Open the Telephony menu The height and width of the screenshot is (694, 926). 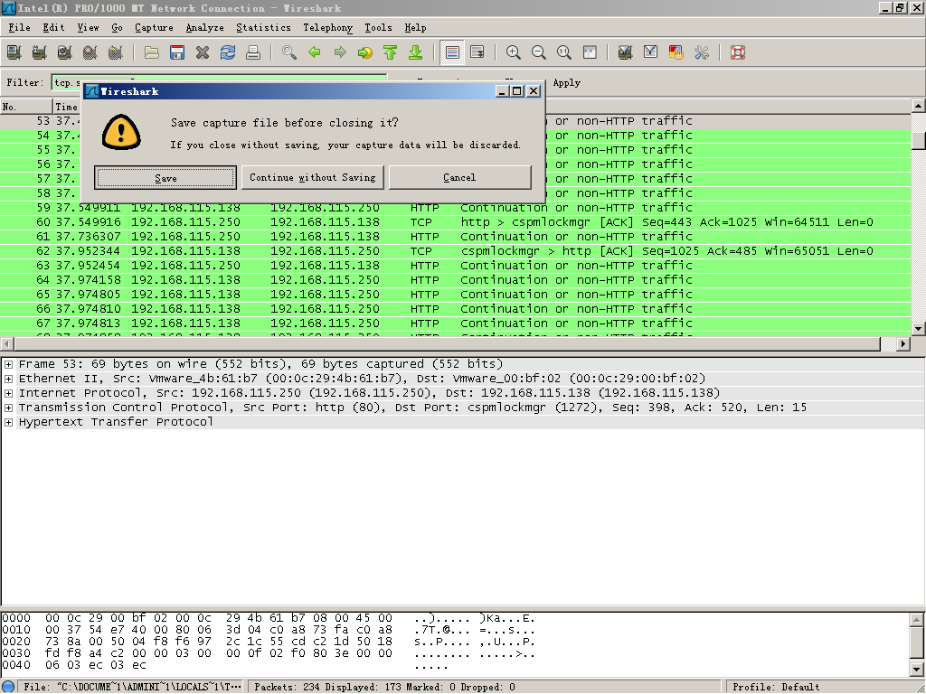tap(327, 28)
